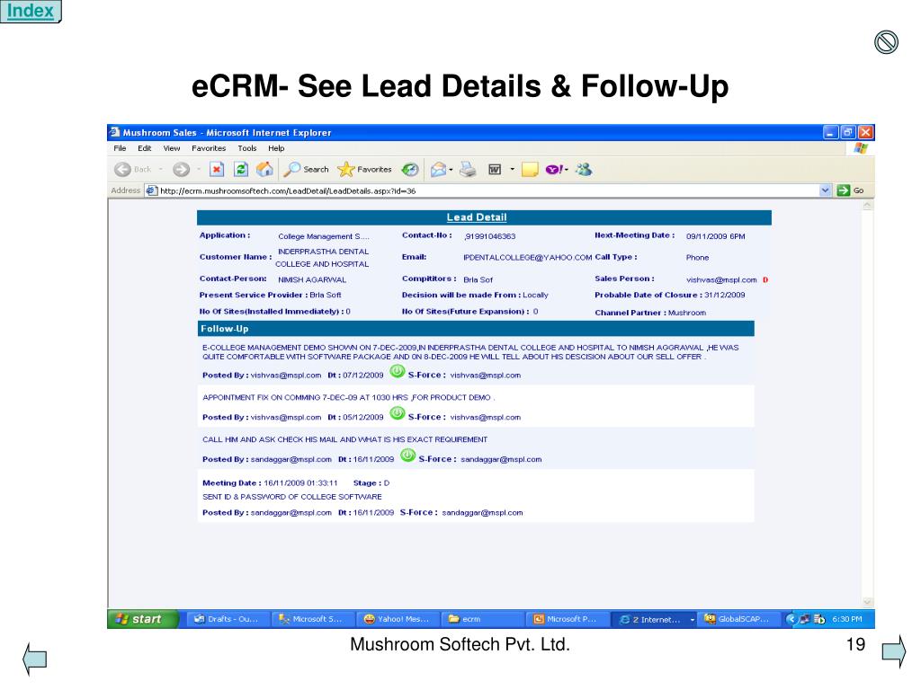Screen dimensions: 921x690
Task: Click the taskbar clock showing 6:30 PM
Action: pyautogui.click(x=847, y=619)
